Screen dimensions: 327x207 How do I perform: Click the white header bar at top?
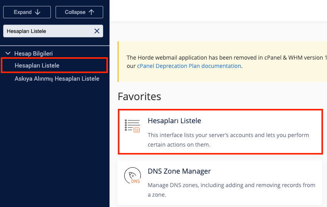[x=218, y=10]
